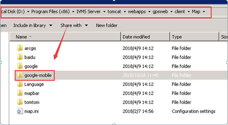
Task: Select the google-mobile folder icon
Action: tap(20, 75)
